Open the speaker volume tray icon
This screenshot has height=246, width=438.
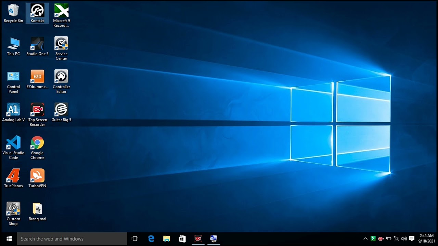coord(404,238)
